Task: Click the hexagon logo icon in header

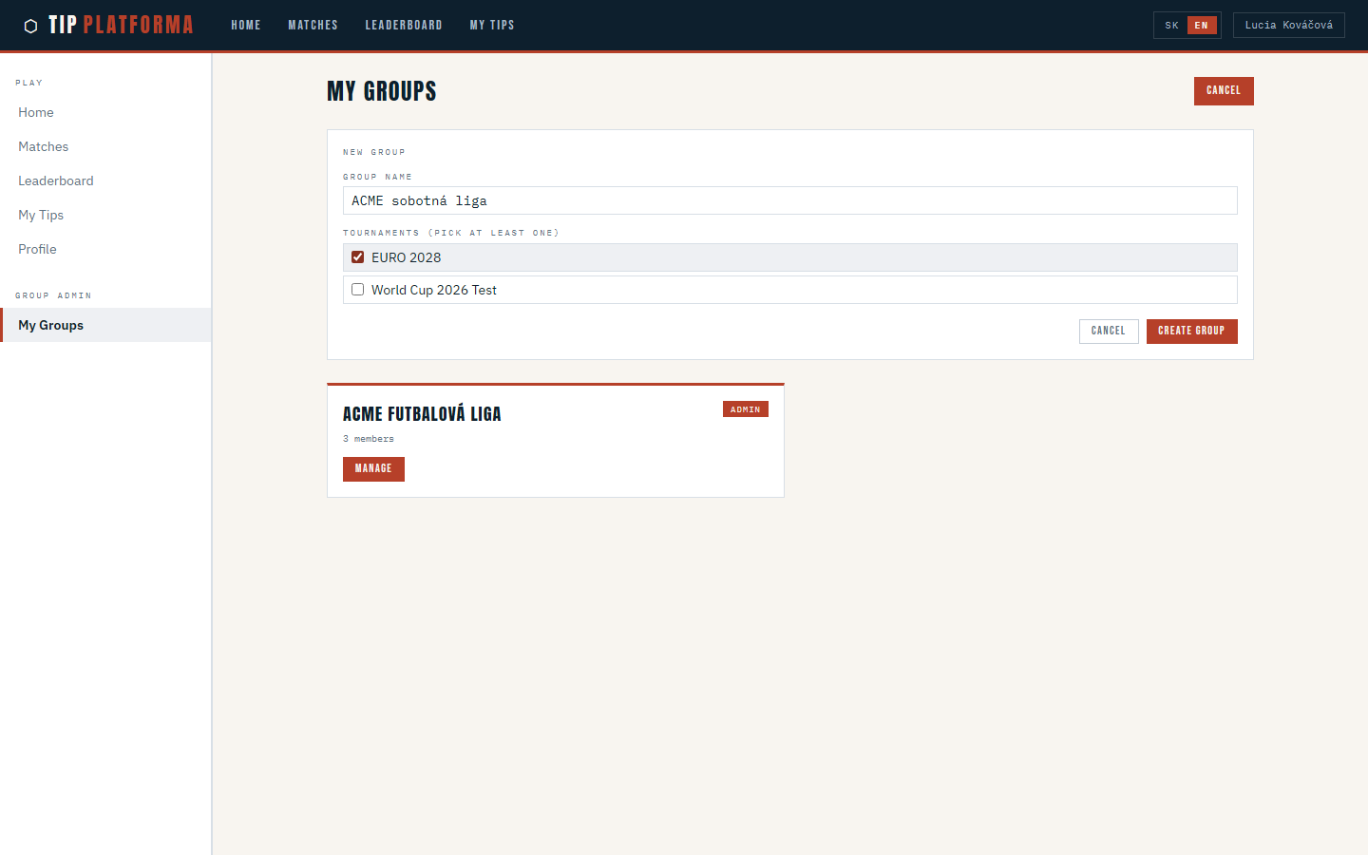Action: [30, 26]
